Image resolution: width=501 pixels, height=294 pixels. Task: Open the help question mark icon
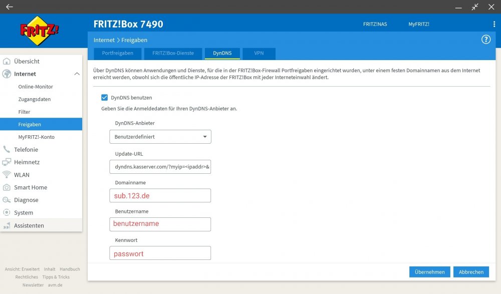pyautogui.click(x=486, y=40)
